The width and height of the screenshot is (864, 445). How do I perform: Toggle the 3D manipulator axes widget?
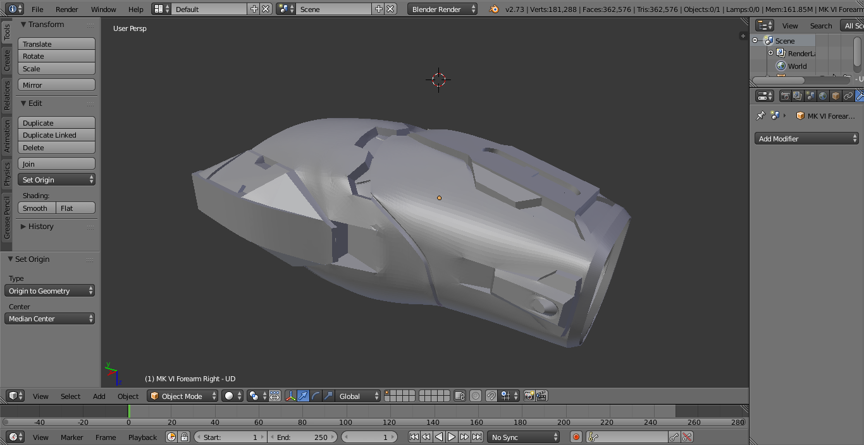pyautogui.click(x=290, y=396)
